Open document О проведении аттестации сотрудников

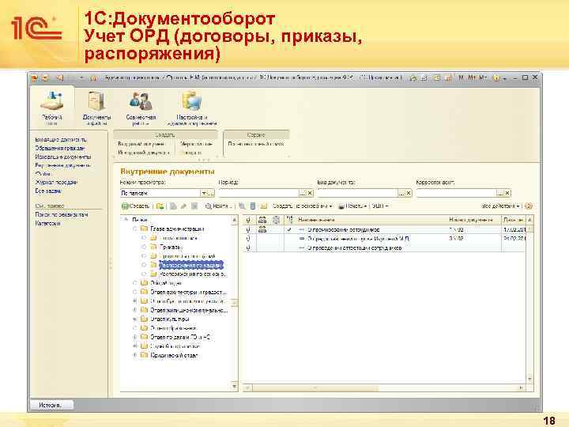355,248
